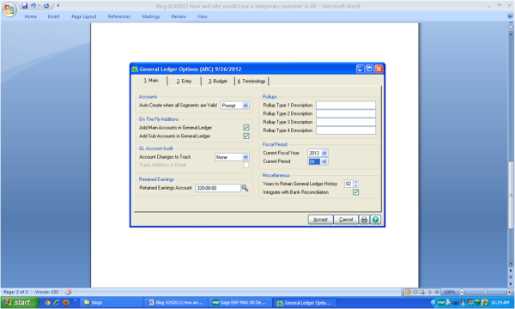Click the zoom out minus button
The height and width of the screenshot is (309, 515).
(x=462, y=292)
